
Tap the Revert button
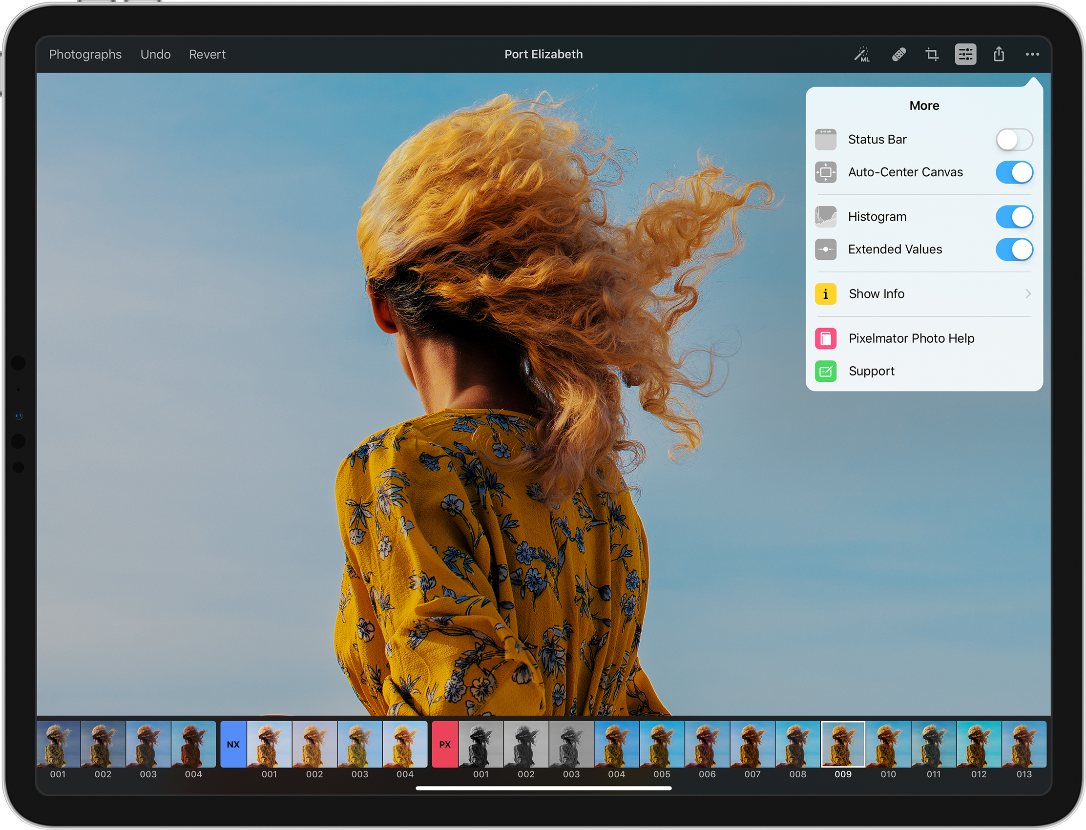tap(207, 54)
